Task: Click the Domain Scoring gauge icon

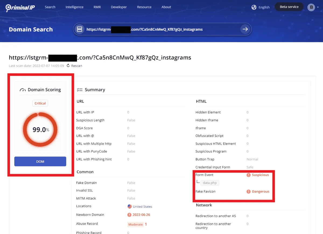Action: click(x=23, y=90)
